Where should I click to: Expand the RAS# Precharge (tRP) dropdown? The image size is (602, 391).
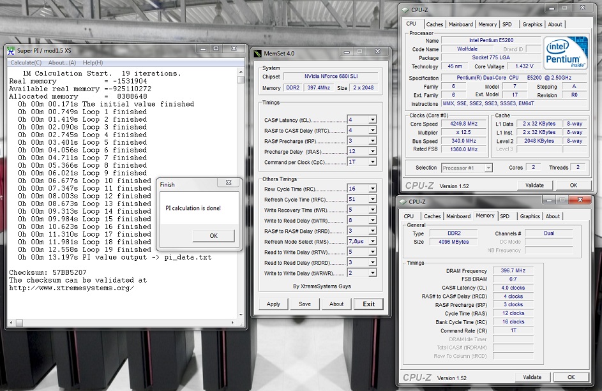coord(372,141)
